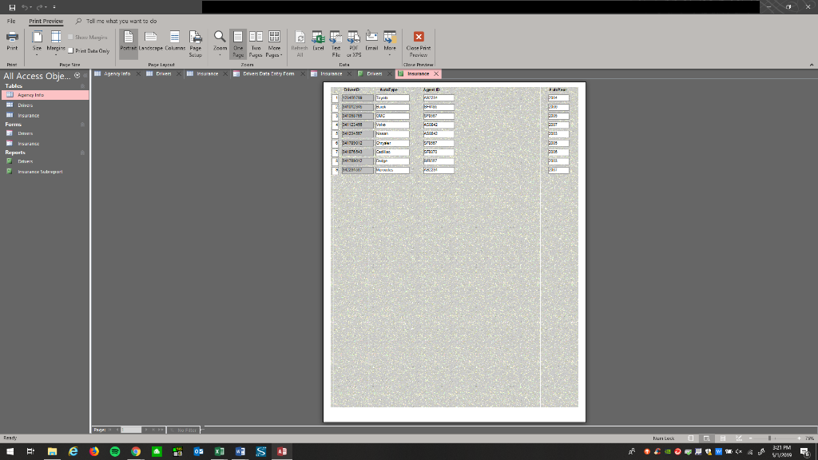Viewport: 818px width, 460px height.
Task: Switch to Landscape orientation
Action: [151, 42]
